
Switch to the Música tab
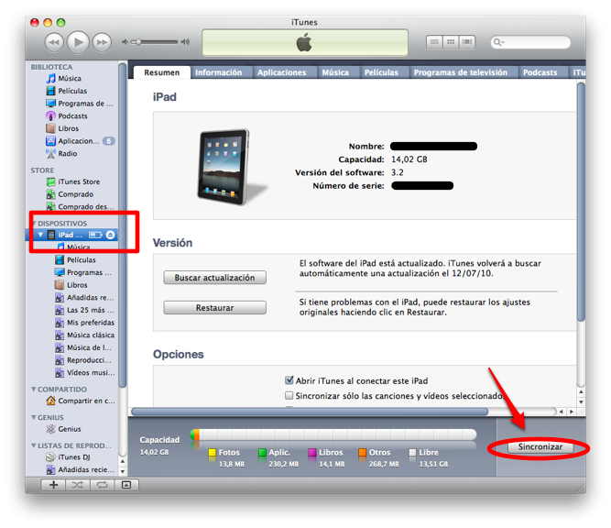(335, 72)
